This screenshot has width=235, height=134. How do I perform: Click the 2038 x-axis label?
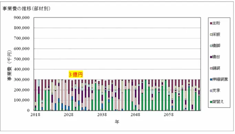point(102,115)
